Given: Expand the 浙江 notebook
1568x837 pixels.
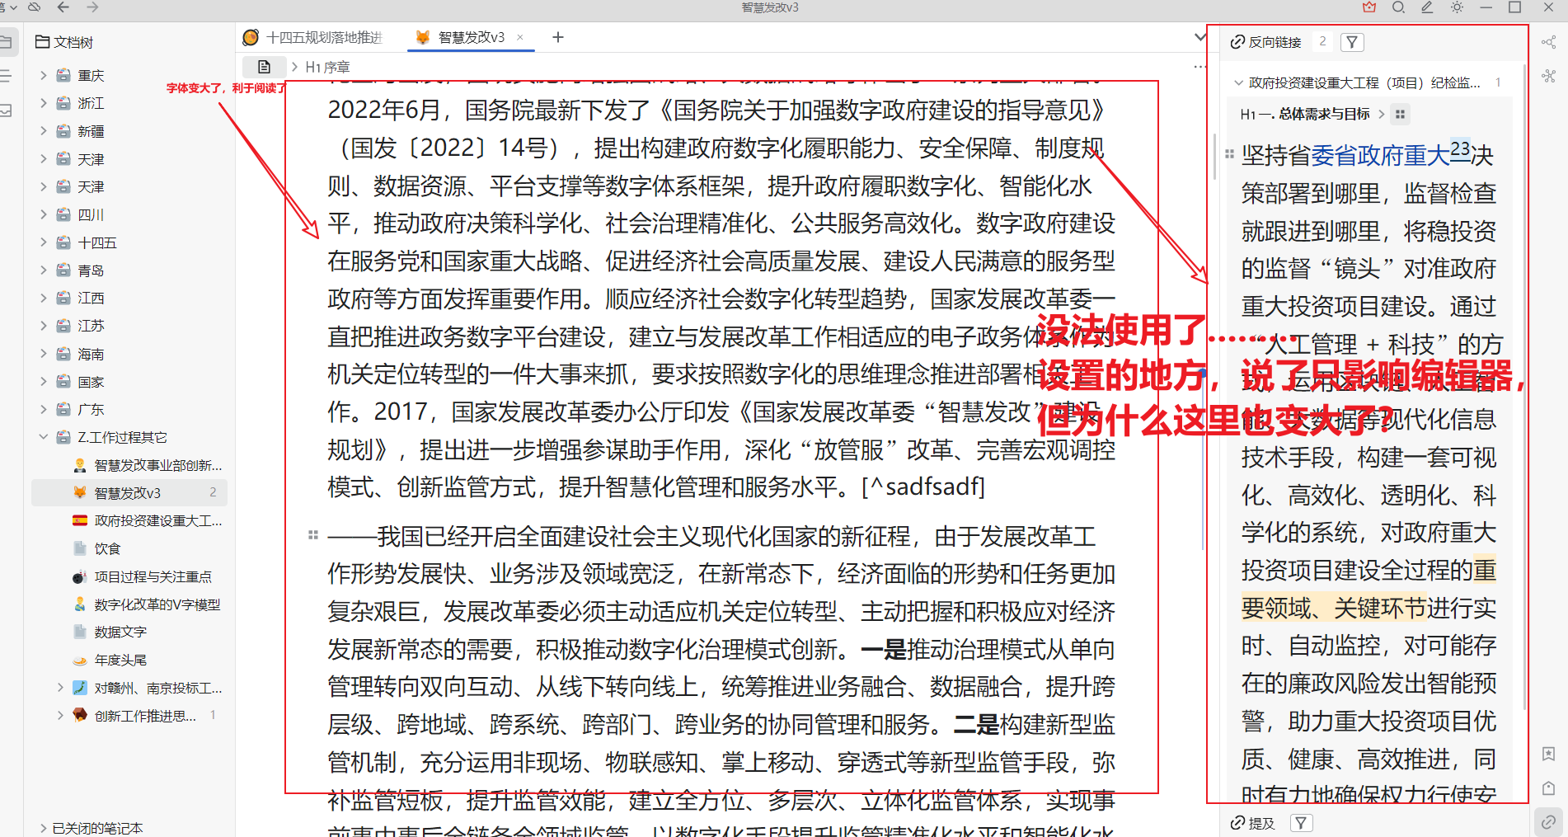Looking at the screenshot, I should coord(44,103).
